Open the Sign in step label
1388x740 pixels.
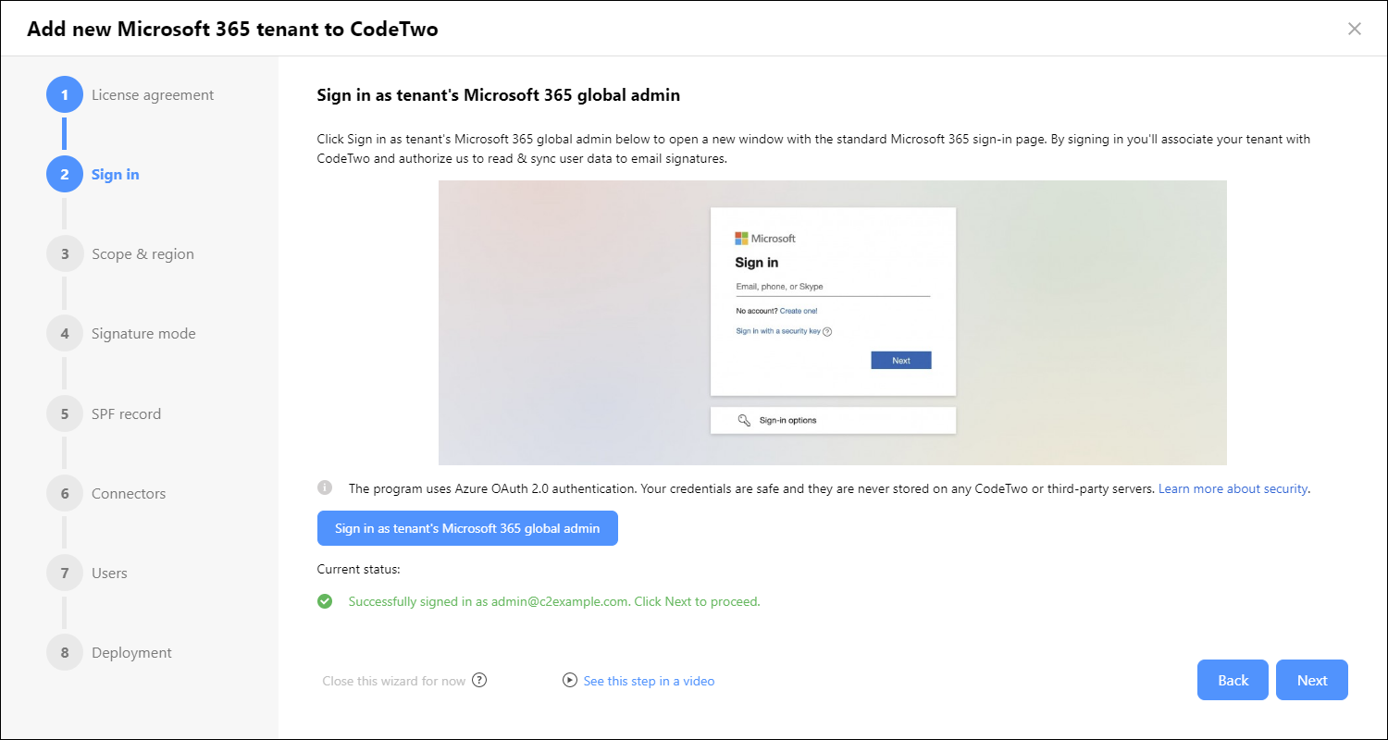pos(116,174)
